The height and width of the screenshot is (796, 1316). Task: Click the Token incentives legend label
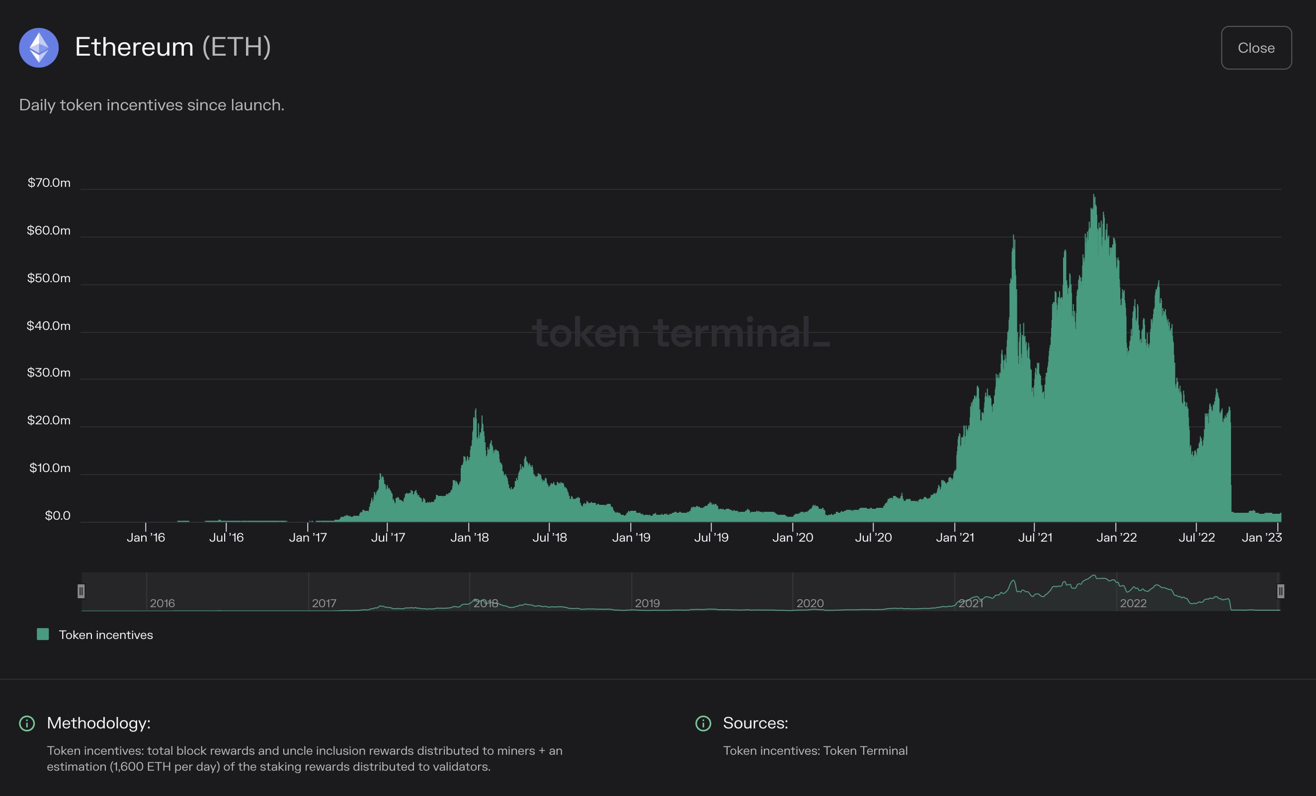[106, 635]
